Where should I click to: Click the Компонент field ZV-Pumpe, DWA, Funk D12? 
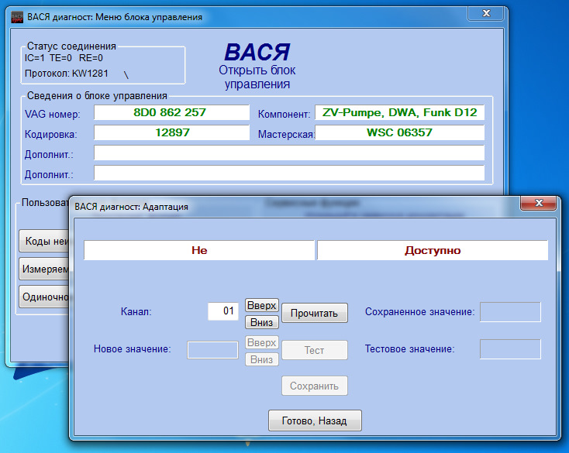399,112
